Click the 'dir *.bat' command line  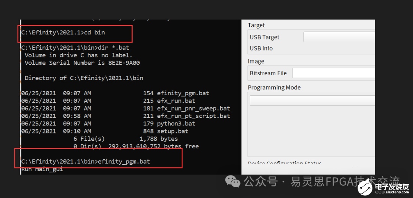pos(75,48)
